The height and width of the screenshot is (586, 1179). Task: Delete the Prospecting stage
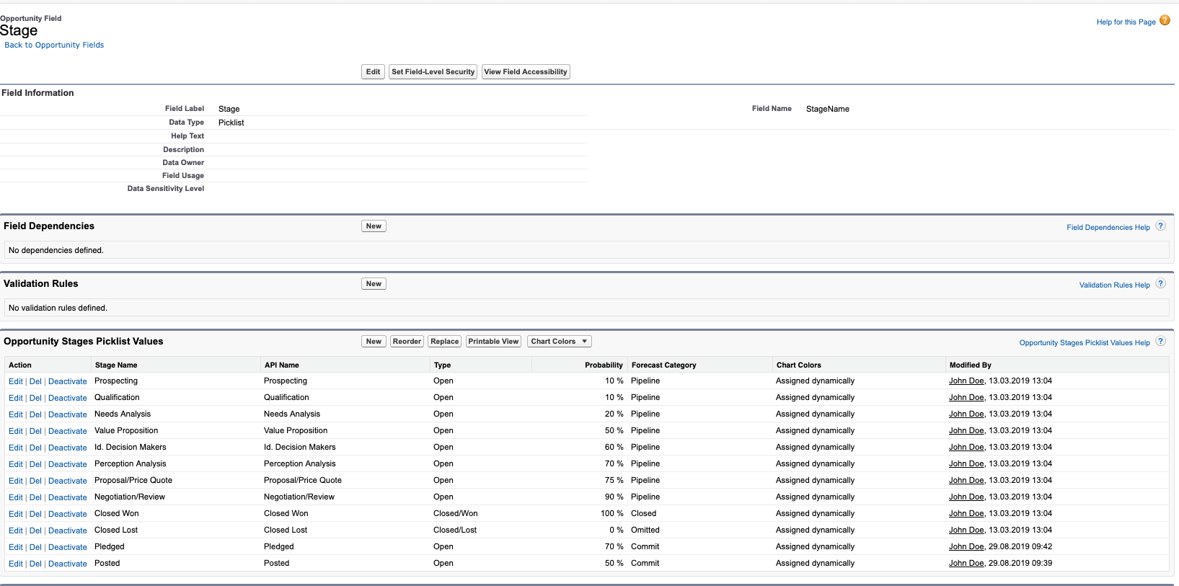[35, 381]
